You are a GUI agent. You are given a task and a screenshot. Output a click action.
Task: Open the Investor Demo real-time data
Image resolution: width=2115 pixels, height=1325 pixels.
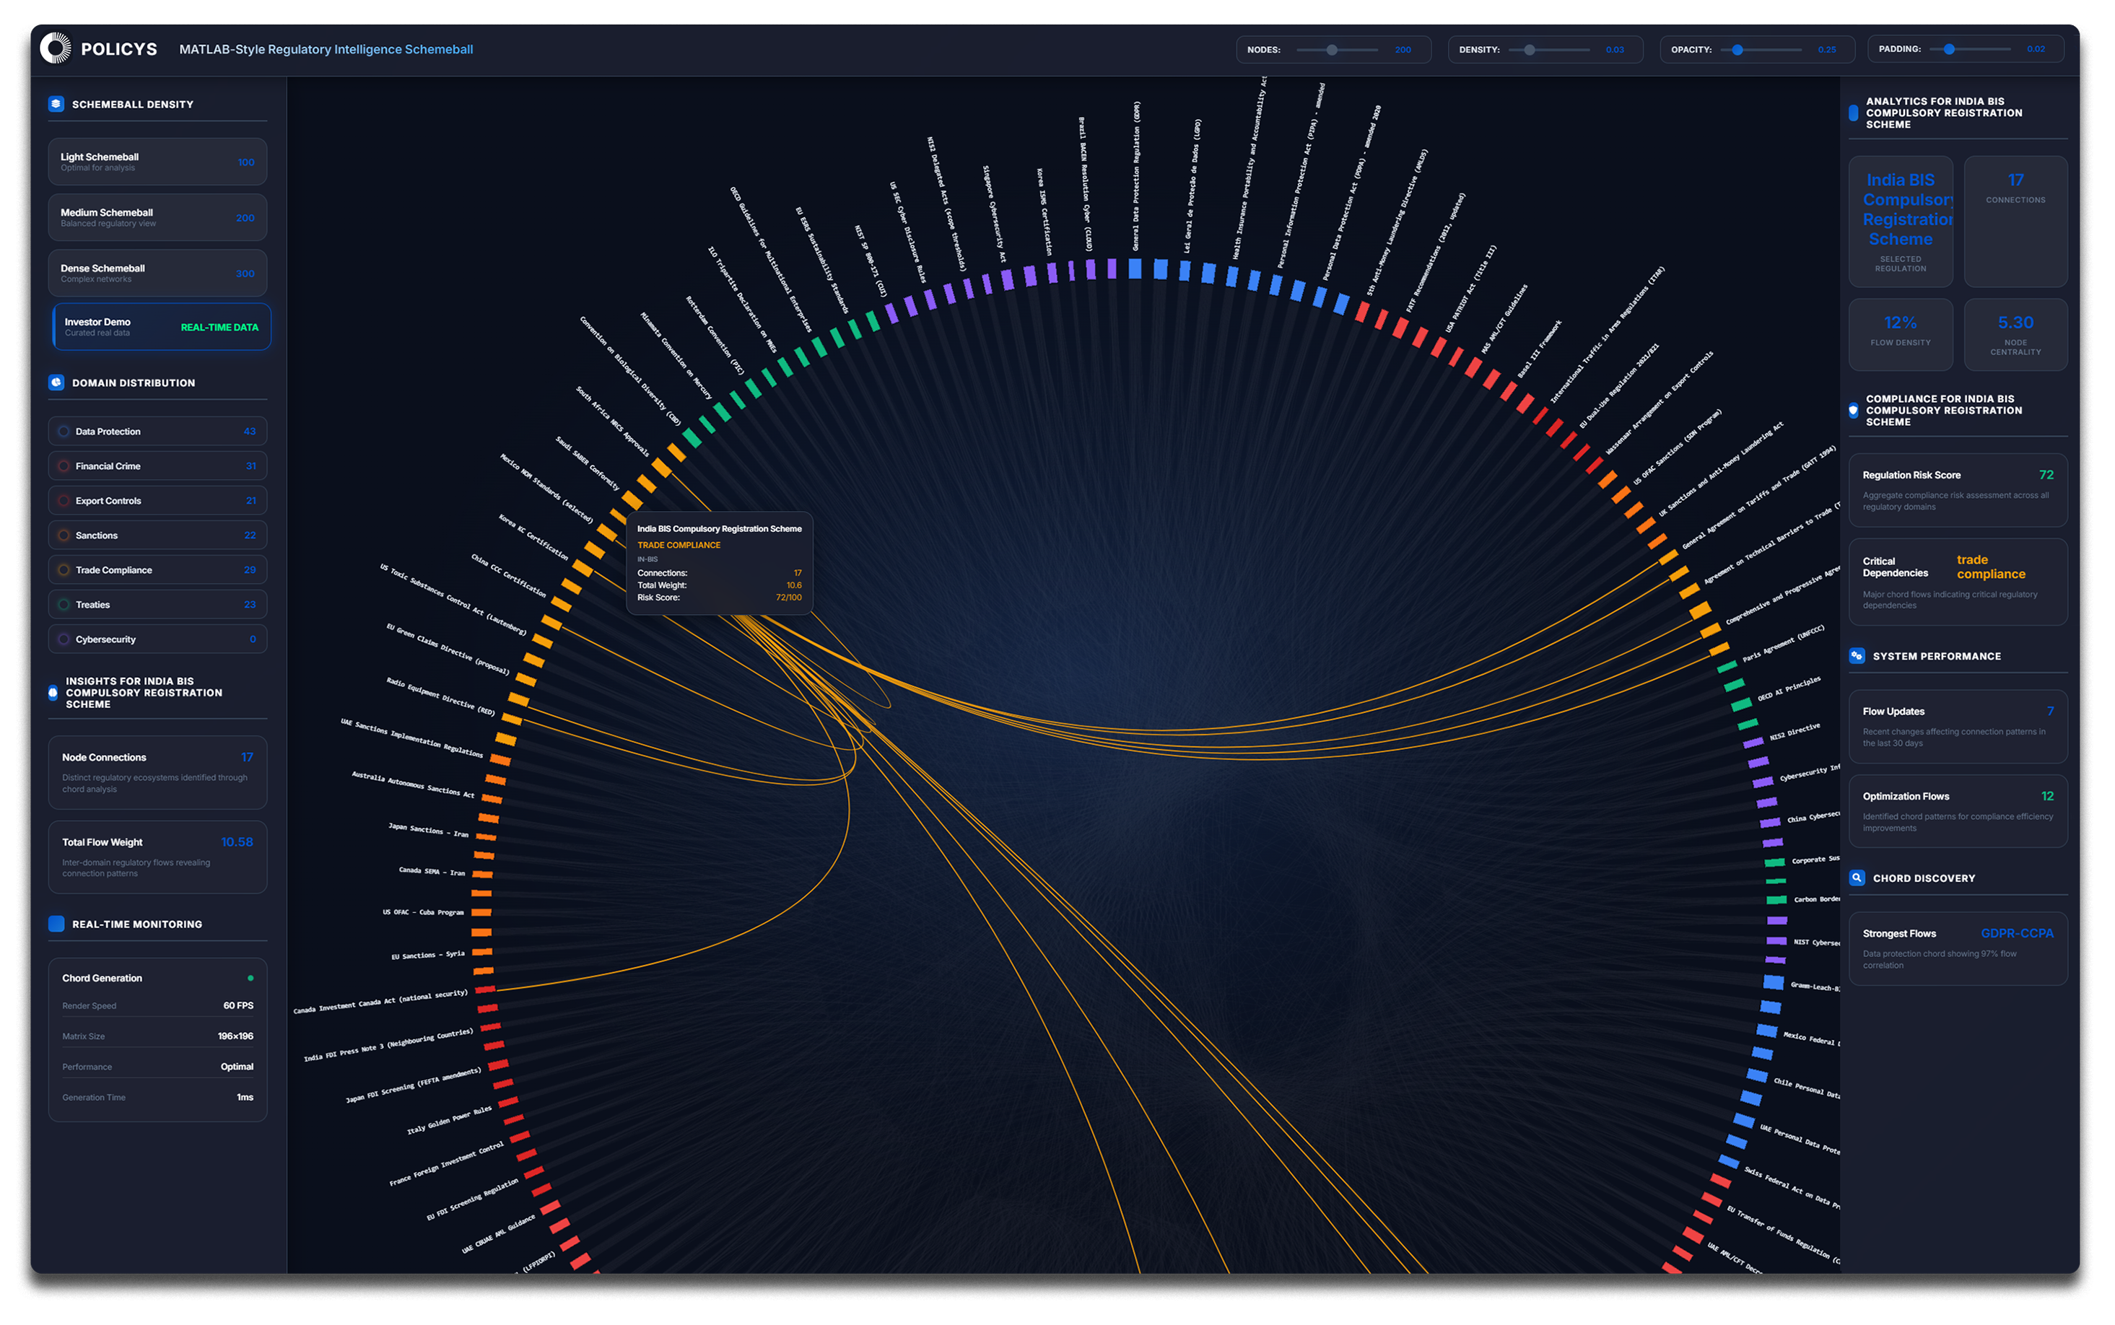point(161,327)
